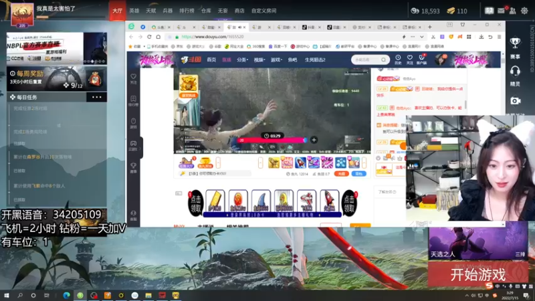Click the red progress bar in video
The image size is (535, 301).
click(272, 140)
